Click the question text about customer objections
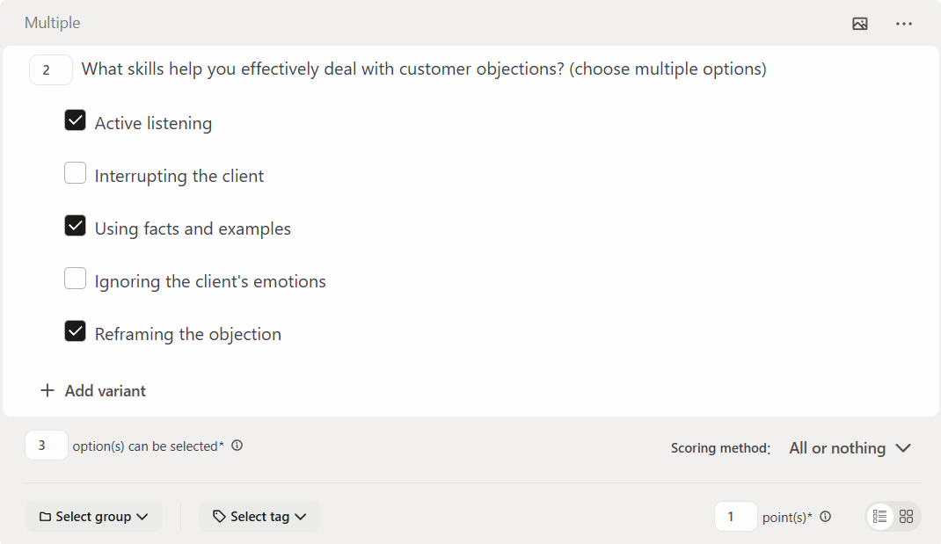Screen dimensions: 941x544 [x=424, y=69]
